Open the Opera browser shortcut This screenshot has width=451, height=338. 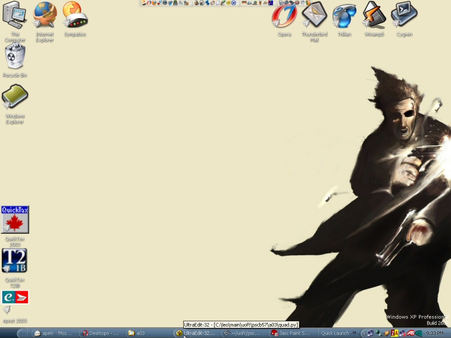pos(285,16)
